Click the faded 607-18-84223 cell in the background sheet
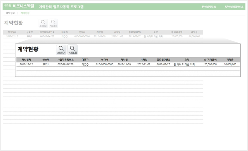 pyautogui.click(x=47, y=36)
